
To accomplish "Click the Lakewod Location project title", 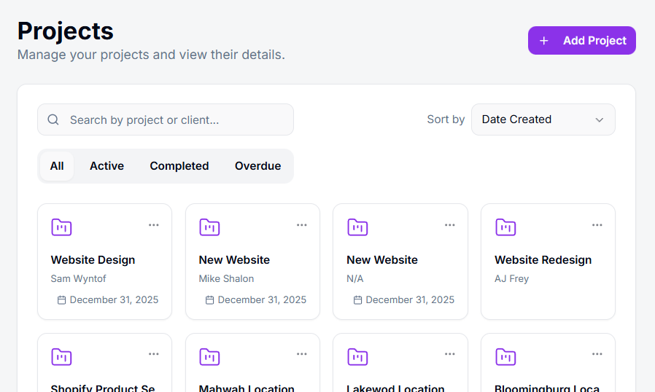I will click(x=395, y=388).
